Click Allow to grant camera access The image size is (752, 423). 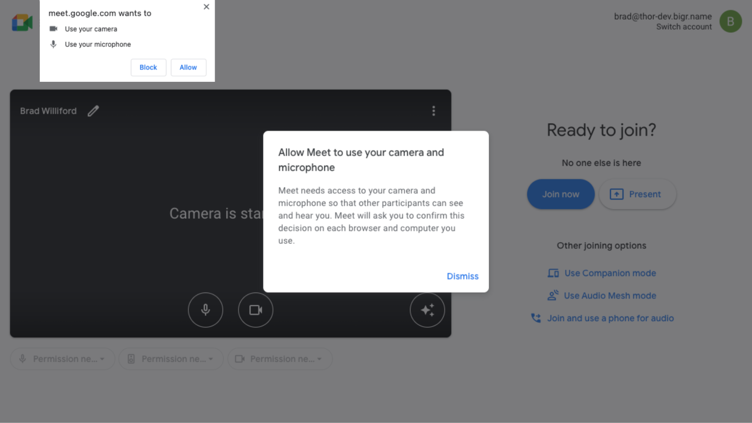(x=188, y=67)
